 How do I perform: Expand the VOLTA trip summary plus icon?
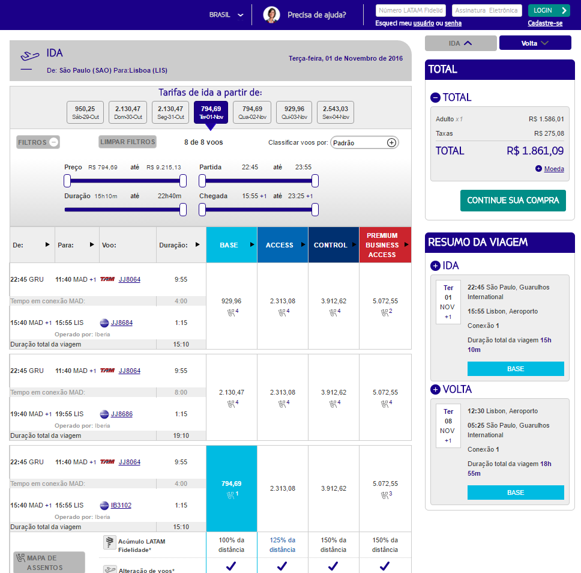[435, 389]
